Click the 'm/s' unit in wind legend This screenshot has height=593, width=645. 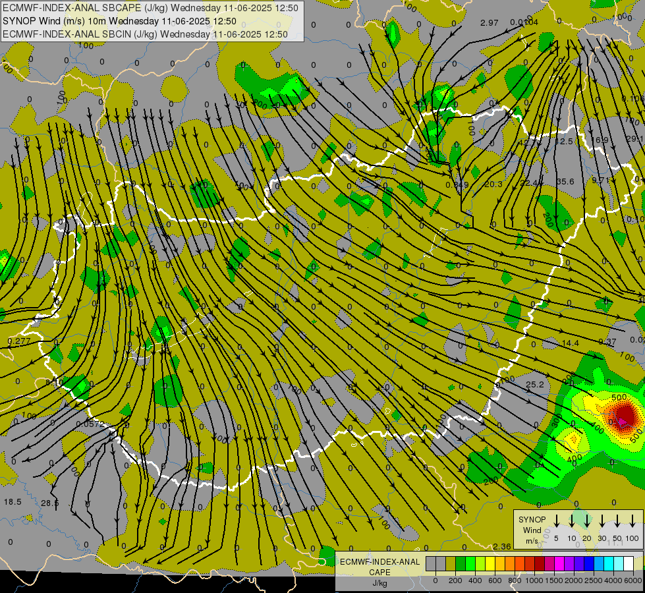point(532,541)
